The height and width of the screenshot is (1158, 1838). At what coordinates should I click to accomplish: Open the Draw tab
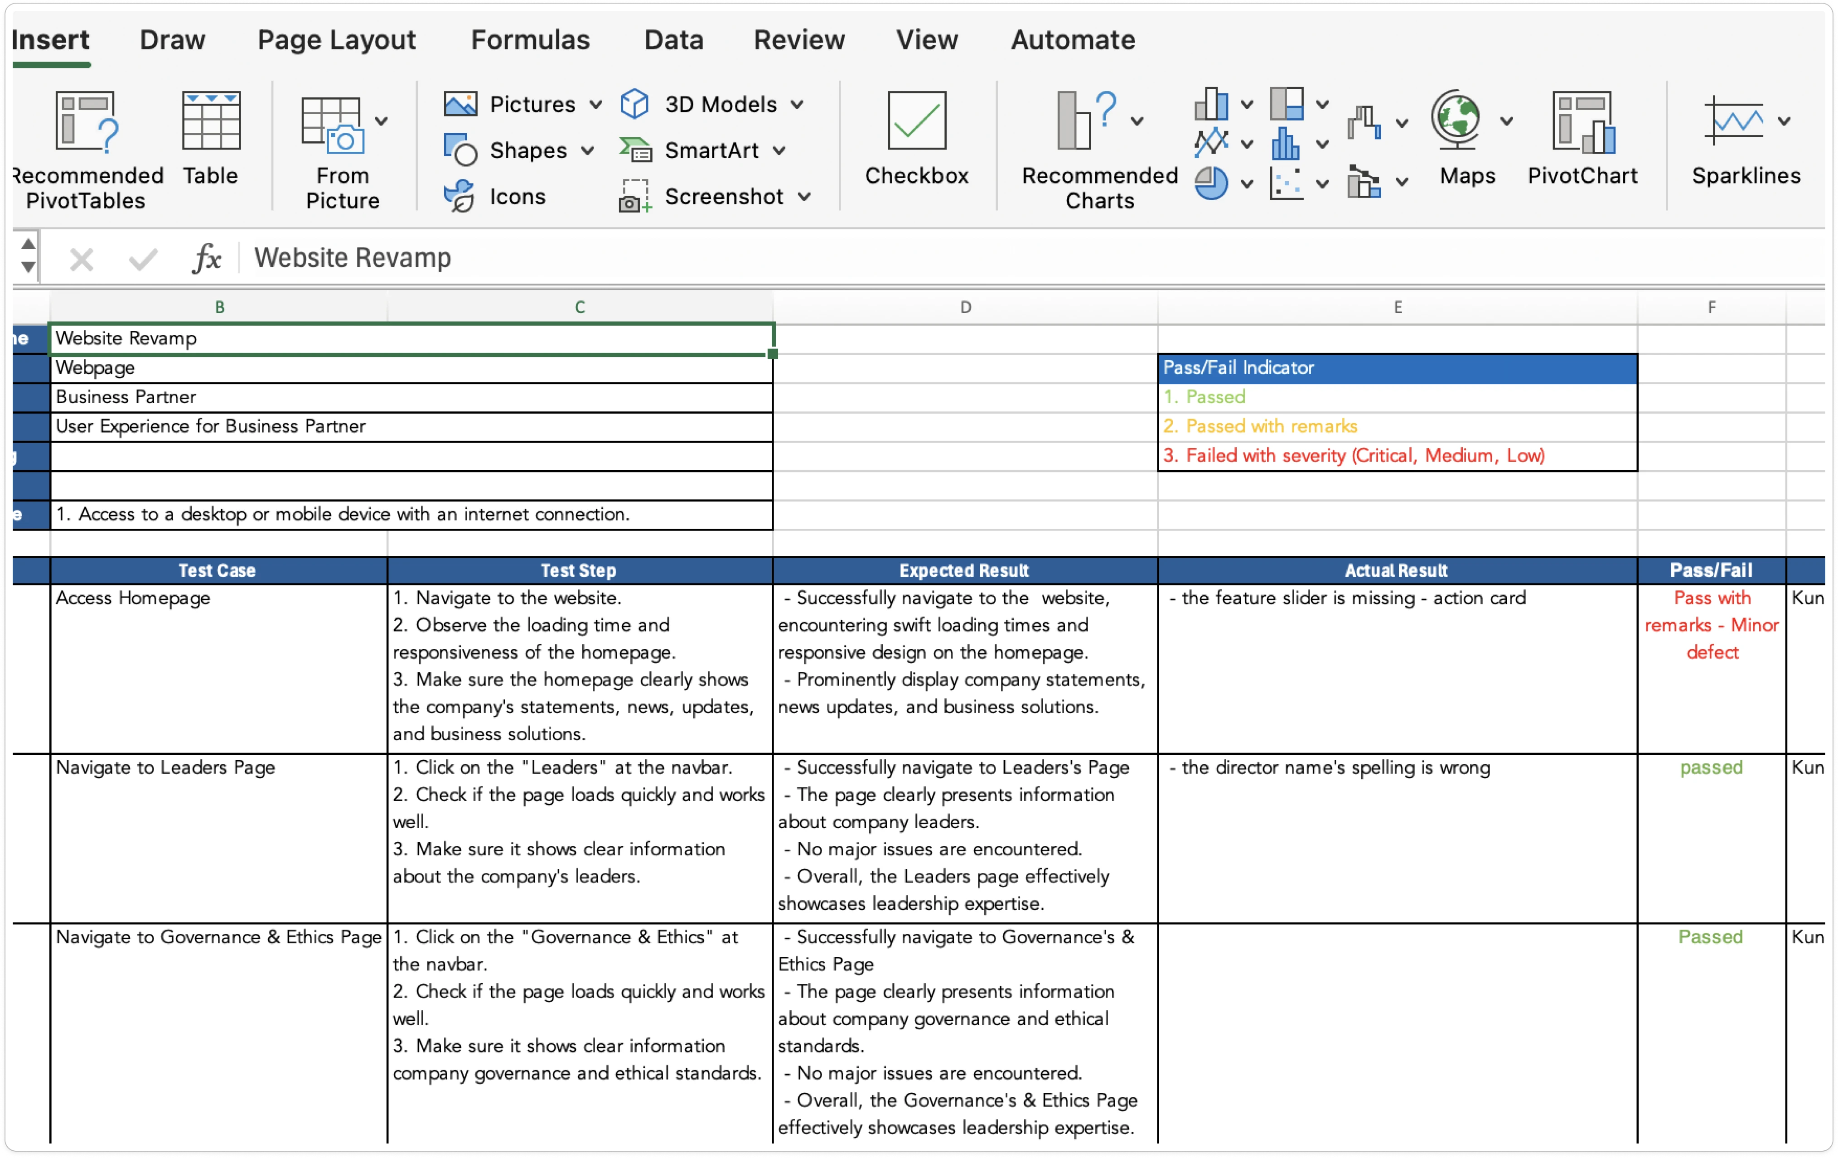click(x=173, y=40)
